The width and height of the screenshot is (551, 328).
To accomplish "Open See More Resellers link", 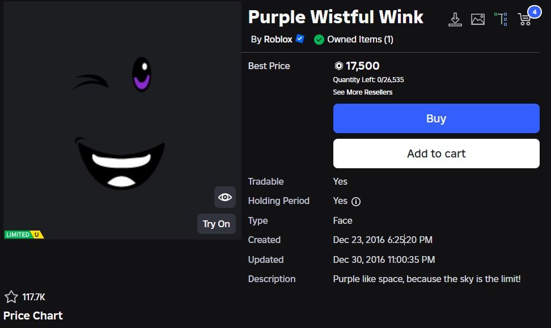I will pyautogui.click(x=363, y=92).
